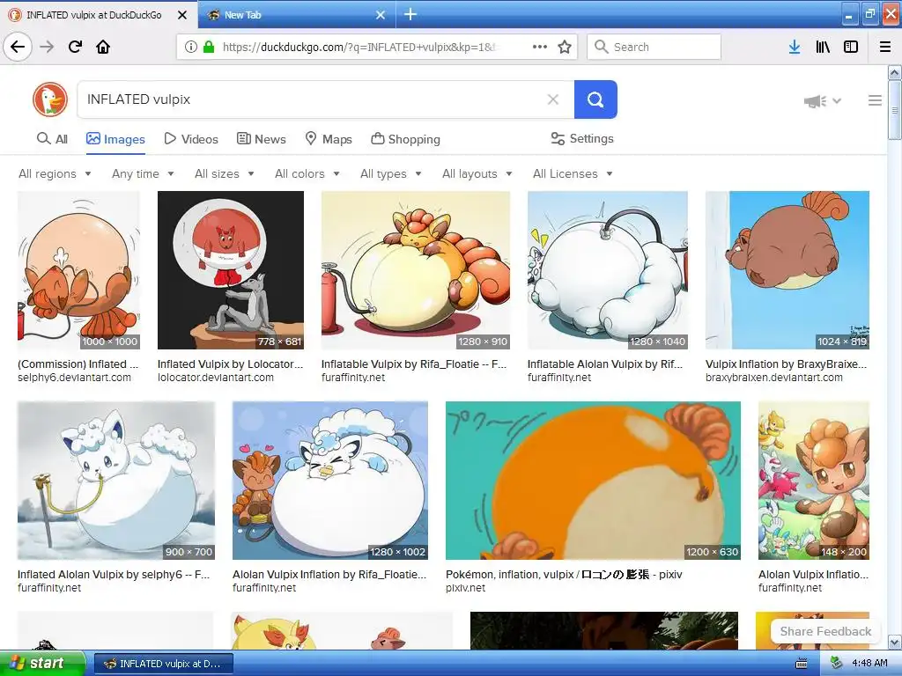Open the 778 × 681 Lolocator thumbnail

231,270
